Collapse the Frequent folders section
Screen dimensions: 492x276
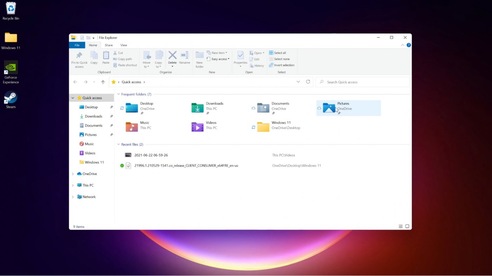(118, 94)
